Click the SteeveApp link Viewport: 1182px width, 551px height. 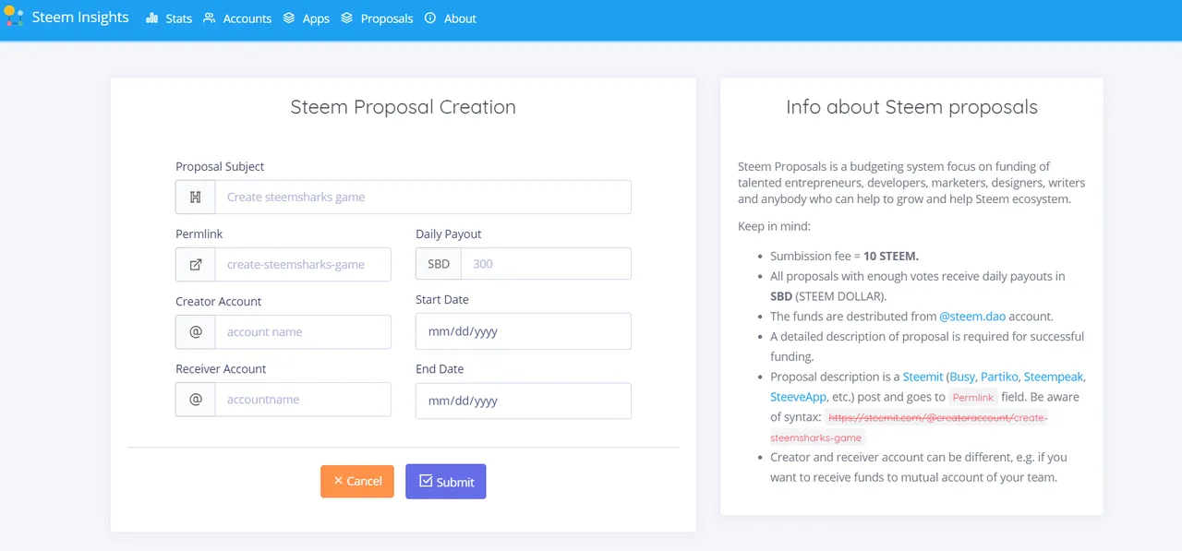pyautogui.click(x=800, y=397)
